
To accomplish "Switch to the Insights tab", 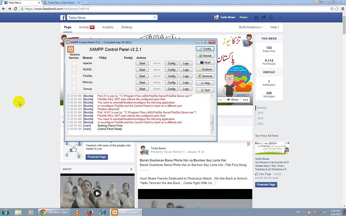I will tap(108, 27).
